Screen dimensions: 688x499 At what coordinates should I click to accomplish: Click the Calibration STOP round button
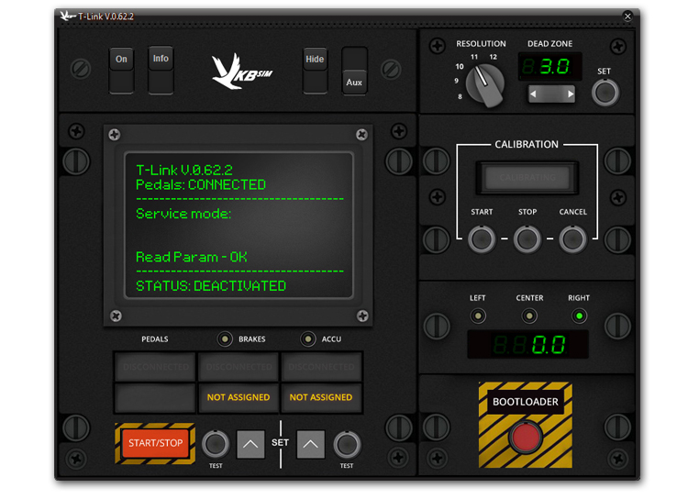527,239
